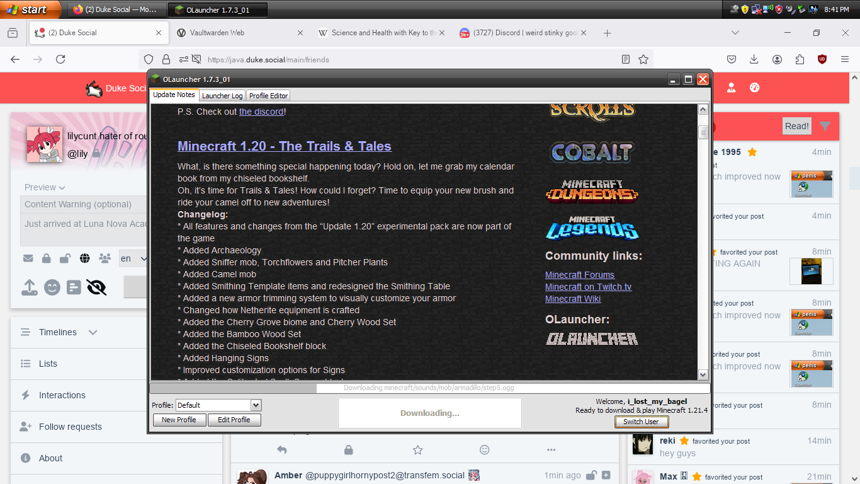Click the List all tabs chevron
The image size is (860, 484).
coord(735,33)
